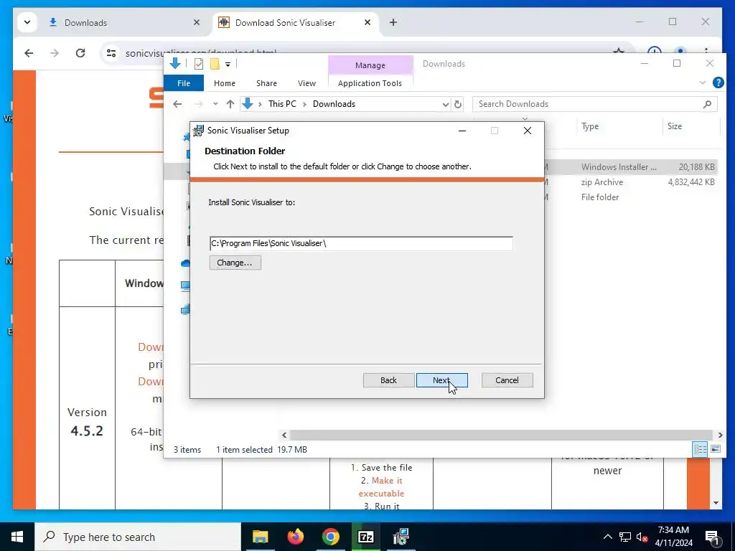The height and width of the screenshot is (551, 735).
Task: Go up one folder level in Explorer
Action: pyautogui.click(x=230, y=104)
